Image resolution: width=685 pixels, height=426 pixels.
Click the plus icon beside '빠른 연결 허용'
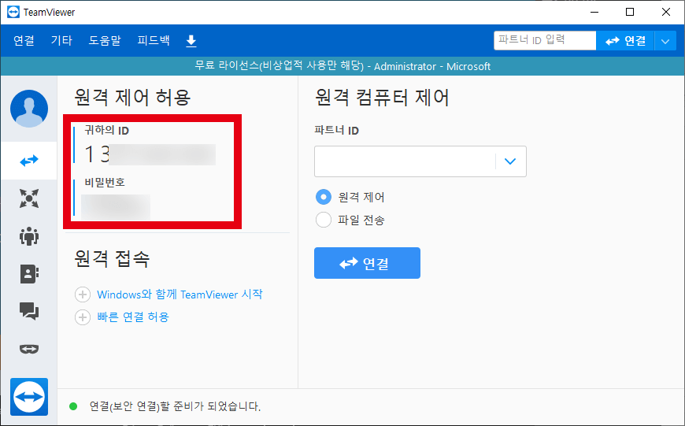click(83, 317)
